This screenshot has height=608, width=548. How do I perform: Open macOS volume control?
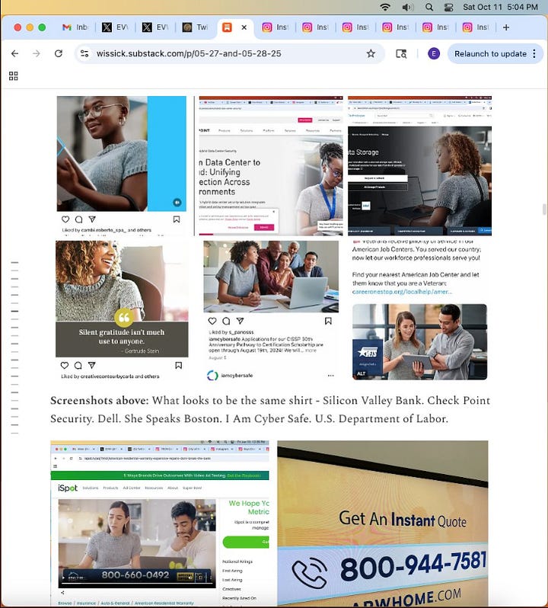click(x=407, y=7)
